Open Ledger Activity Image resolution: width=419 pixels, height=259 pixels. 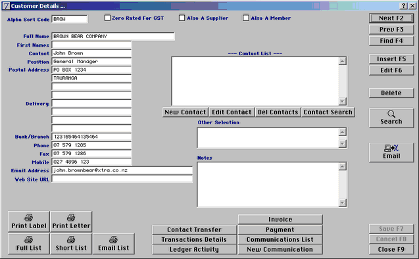coord(194,249)
